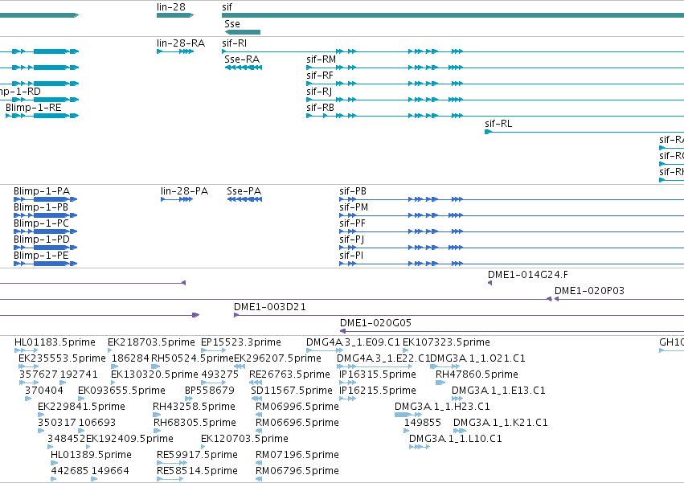Click the lin-28-RA transcript label
The height and width of the screenshot is (483, 684).
pyautogui.click(x=181, y=43)
